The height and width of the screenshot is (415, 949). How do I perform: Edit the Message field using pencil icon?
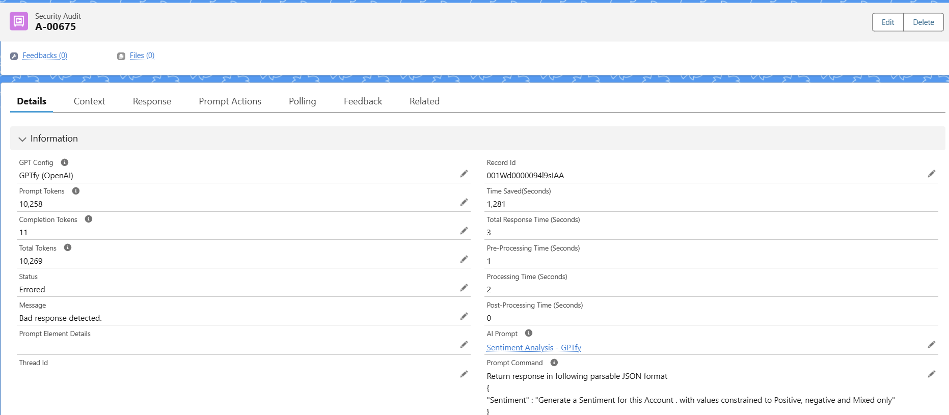464,317
